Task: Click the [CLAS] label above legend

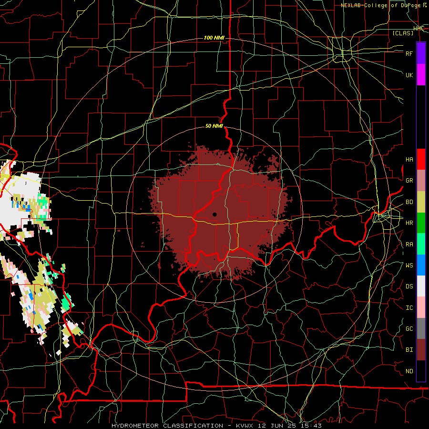Action: 403,33
